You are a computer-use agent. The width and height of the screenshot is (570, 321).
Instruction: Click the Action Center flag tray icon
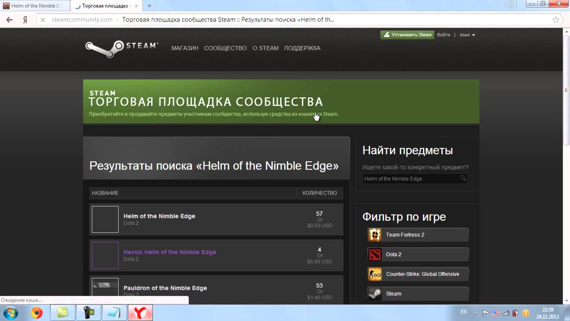tap(486, 313)
